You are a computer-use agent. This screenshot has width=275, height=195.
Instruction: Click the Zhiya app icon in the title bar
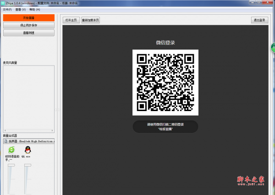(2, 2)
